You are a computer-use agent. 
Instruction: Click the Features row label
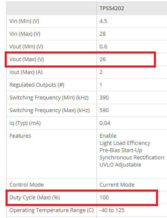[20, 136]
